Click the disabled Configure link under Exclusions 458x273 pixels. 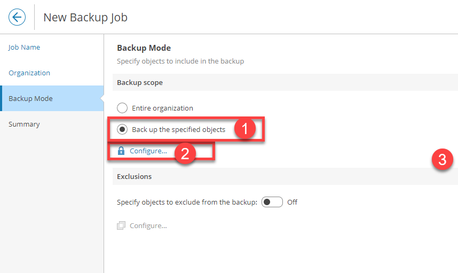coord(148,226)
